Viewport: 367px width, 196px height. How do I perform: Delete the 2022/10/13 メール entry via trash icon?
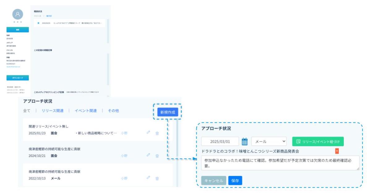157,178
